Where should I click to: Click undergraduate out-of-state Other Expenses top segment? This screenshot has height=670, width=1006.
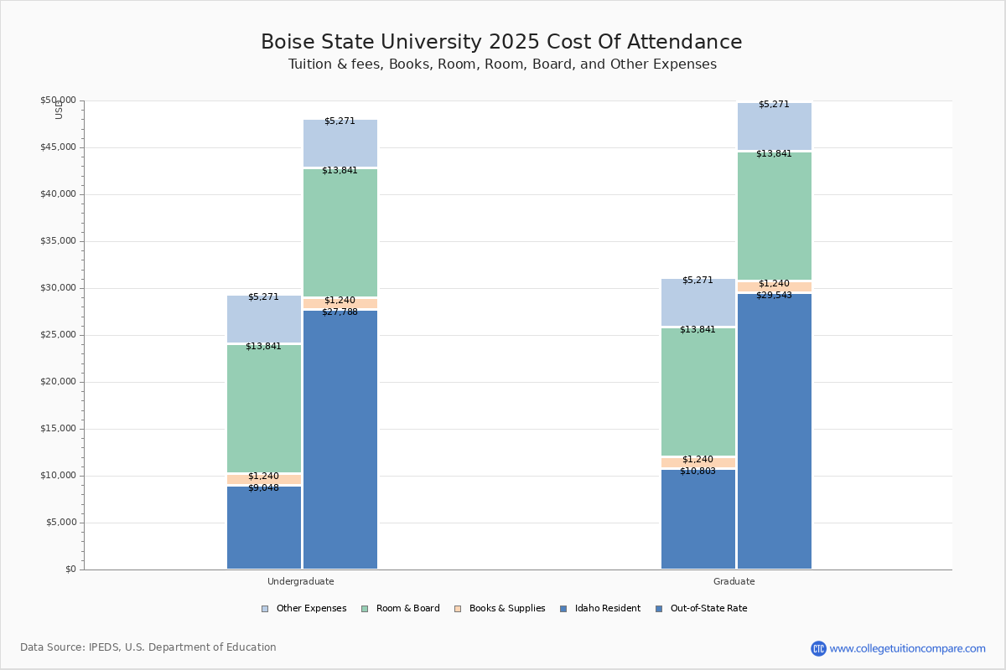(340, 143)
